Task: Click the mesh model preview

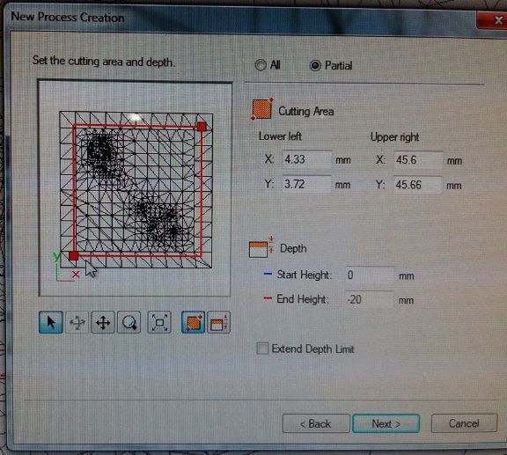Action: tap(136, 190)
